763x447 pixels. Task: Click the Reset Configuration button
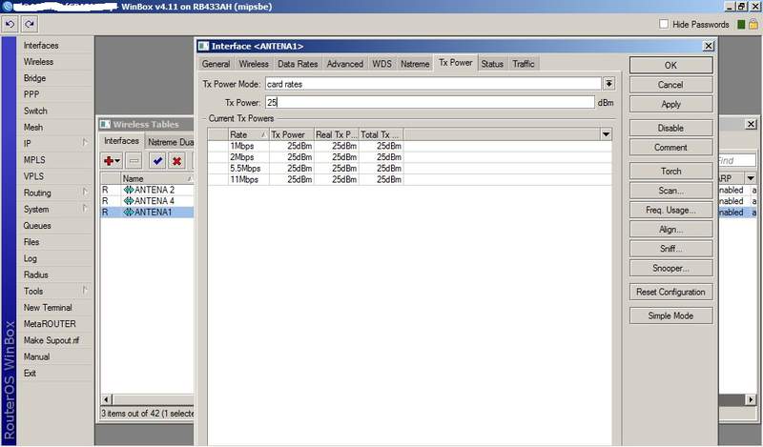click(670, 292)
